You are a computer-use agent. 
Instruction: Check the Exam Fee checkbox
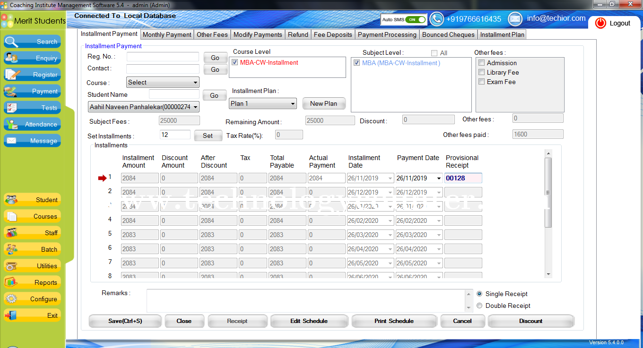(x=482, y=82)
